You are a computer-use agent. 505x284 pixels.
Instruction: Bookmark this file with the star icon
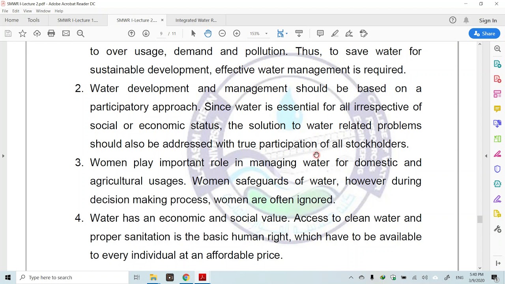coord(22,34)
